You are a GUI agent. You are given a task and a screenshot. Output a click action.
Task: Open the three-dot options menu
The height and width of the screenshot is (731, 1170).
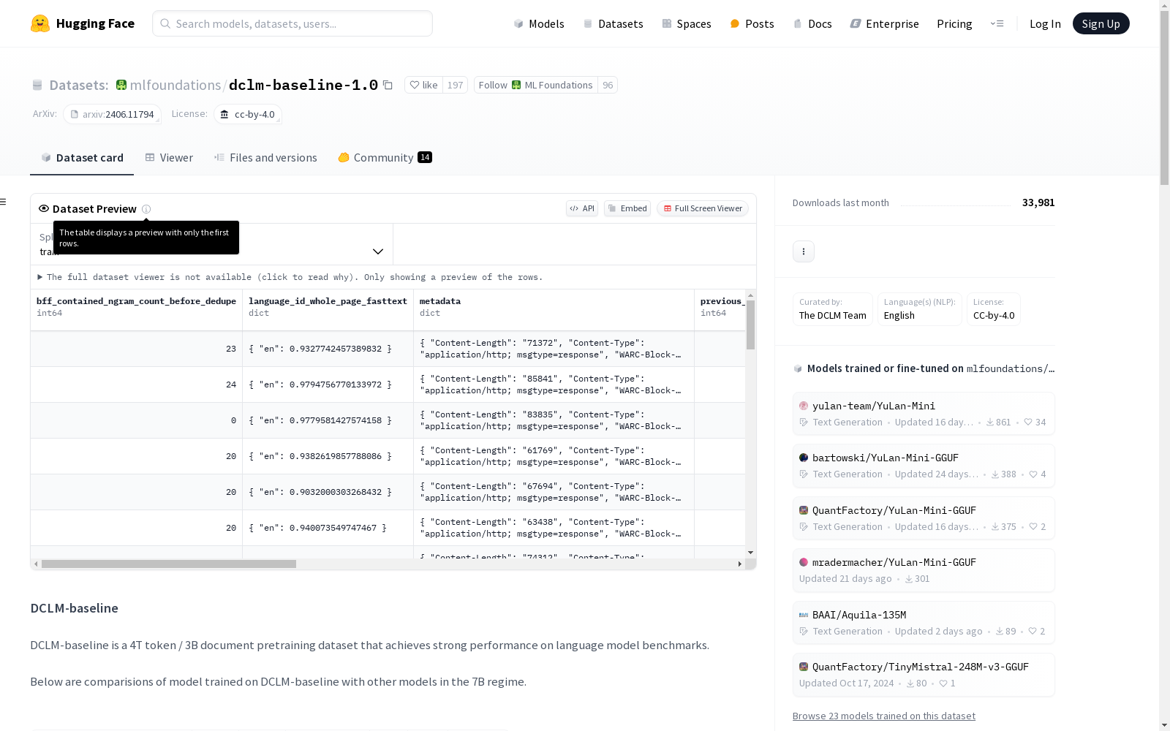coord(803,251)
